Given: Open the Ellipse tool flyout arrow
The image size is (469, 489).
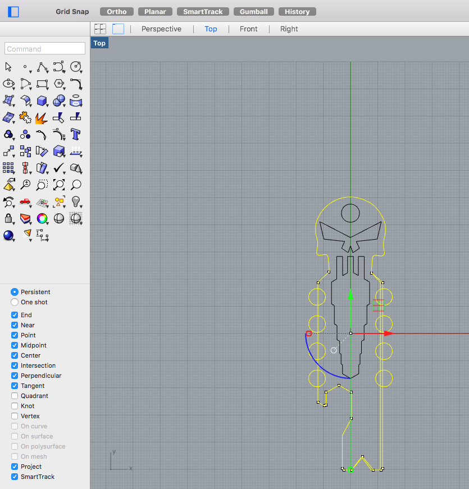Looking at the screenshot, I should pyautogui.click(x=14, y=89).
